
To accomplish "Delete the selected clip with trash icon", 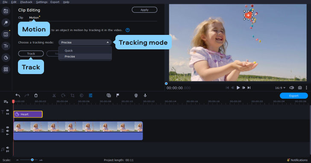I will click(36, 95).
